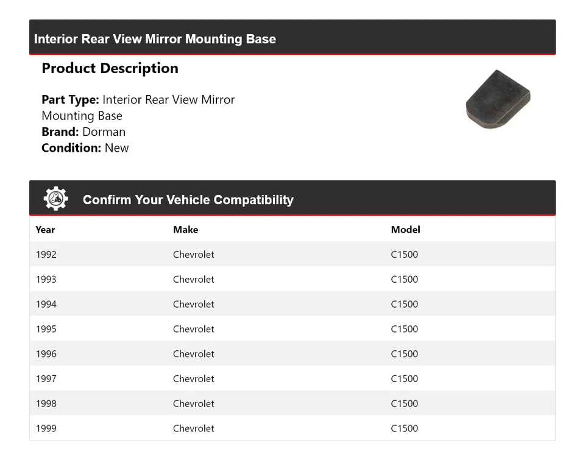Click the mirror mounting base product image
The width and height of the screenshot is (585, 460).
pos(498,99)
